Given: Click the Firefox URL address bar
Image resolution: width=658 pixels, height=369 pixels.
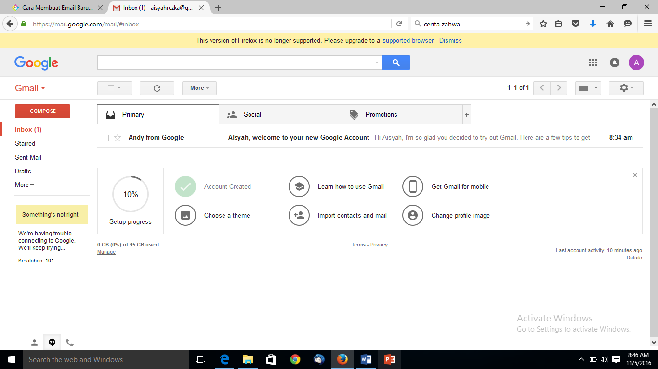Looking at the screenshot, I should [x=211, y=24].
